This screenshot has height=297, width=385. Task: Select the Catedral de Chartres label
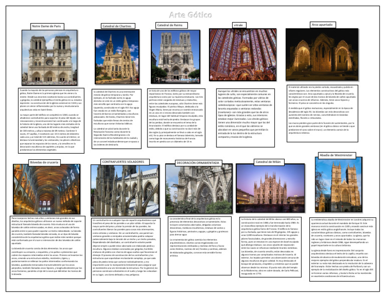118,26
